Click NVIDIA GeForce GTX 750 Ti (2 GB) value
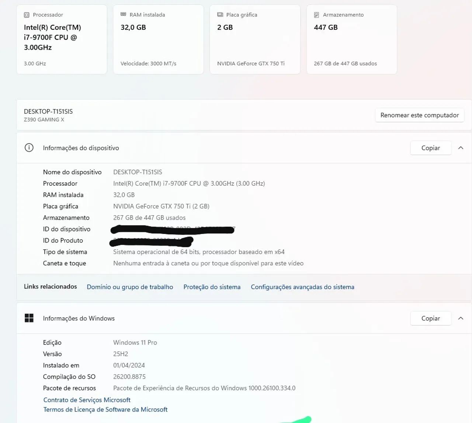The width and height of the screenshot is (472, 423). (161, 206)
